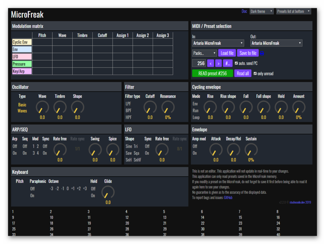325x244 pixels.
Task: Click the Load file button
Action: pyautogui.click(x=227, y=53)
